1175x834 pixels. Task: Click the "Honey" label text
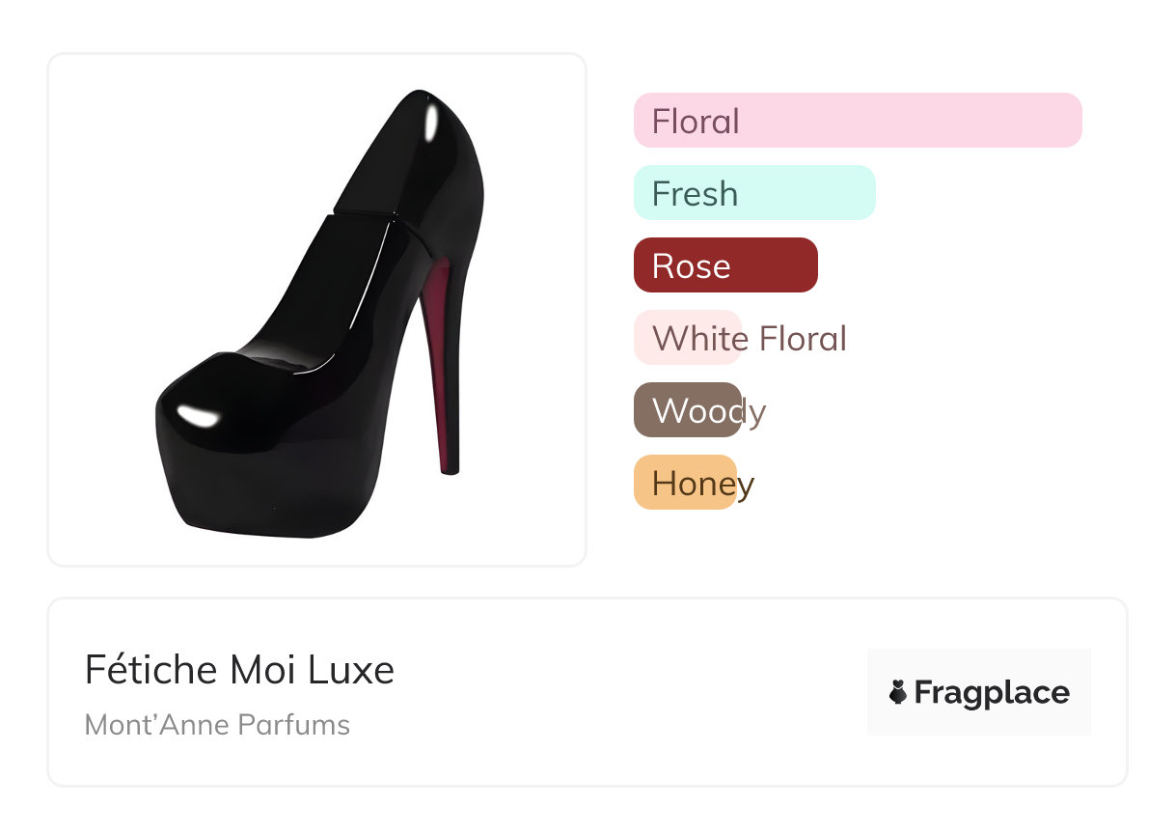tap(702, 484)
